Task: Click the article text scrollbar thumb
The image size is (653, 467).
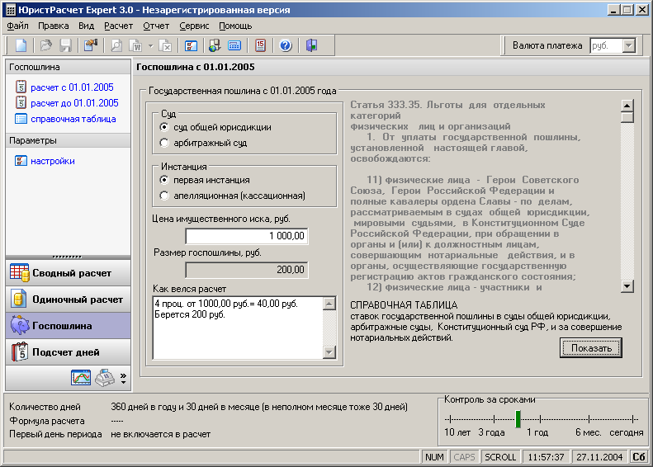Action: tap(627, 117)
